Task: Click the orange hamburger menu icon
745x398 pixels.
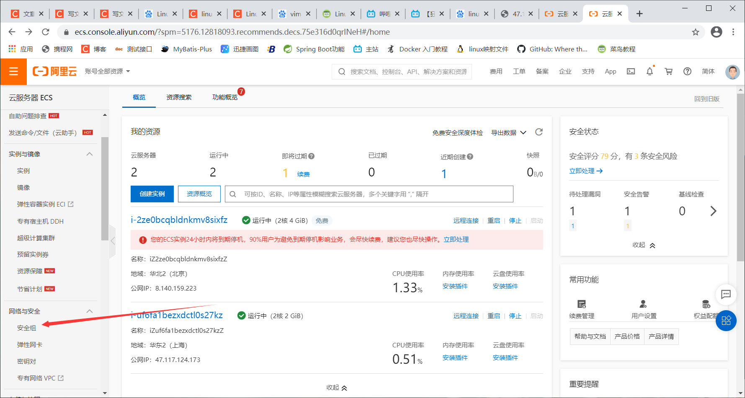Action: (x=13, y=71)
